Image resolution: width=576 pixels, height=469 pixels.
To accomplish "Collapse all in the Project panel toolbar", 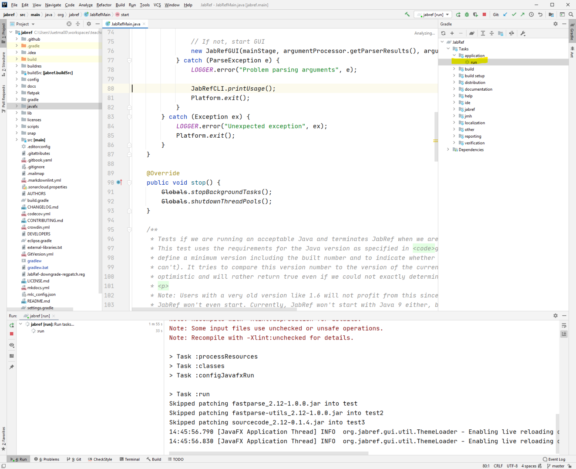I will 78,24.
